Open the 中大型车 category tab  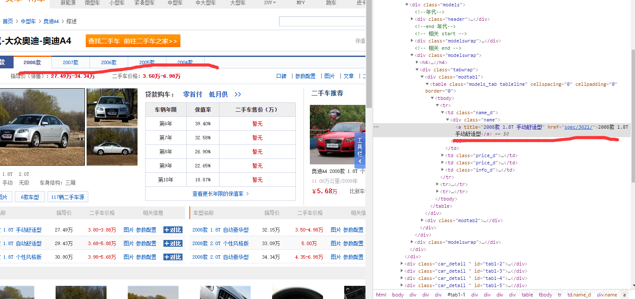205,3
